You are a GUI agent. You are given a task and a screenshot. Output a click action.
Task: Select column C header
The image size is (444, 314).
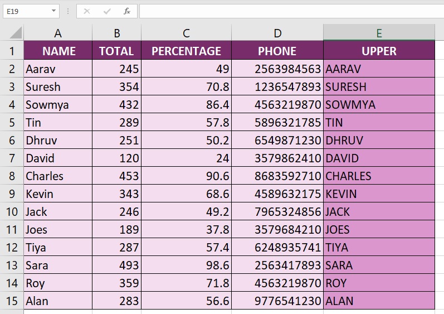click(186, 33)
